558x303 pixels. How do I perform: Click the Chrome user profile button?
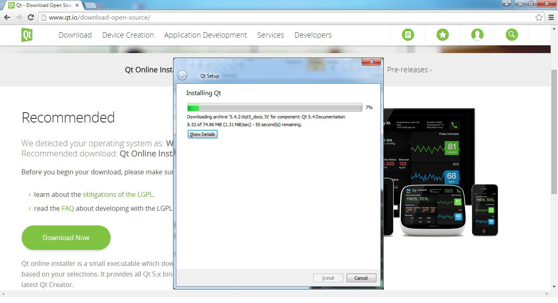tap(507, 4)
